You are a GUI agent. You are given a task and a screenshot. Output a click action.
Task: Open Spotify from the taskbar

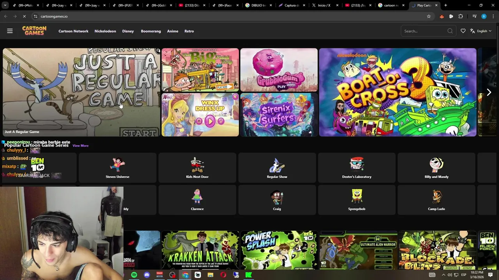click(134, 275)
